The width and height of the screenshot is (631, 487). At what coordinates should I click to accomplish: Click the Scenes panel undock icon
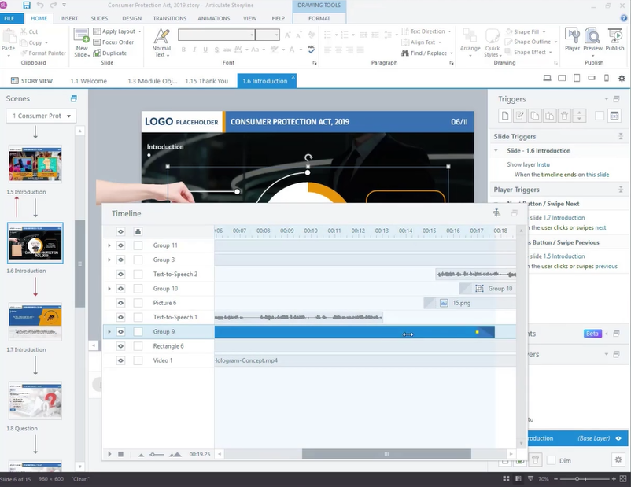(x=74, y=98)
